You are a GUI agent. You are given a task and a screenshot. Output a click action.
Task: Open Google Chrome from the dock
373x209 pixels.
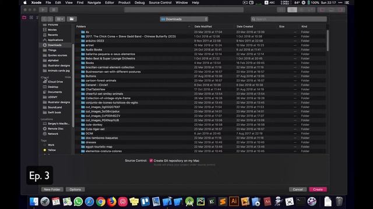pos(101,201)
